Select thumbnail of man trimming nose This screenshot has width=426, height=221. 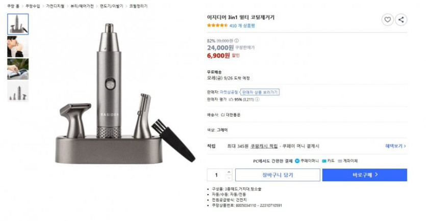click(18, 47)
